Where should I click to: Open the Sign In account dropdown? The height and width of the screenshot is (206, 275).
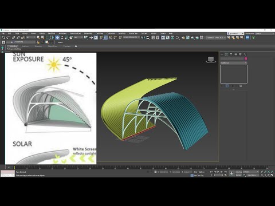tap(235, 33)
